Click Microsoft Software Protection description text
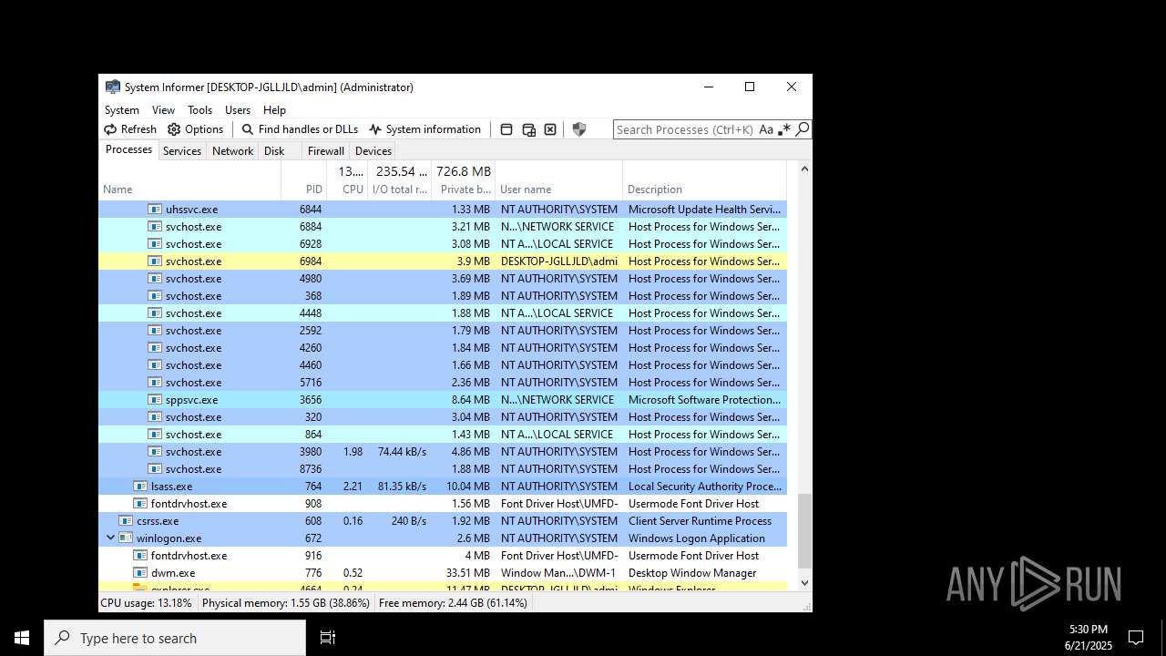This screenshot has height=656, width=1166. tap(704, 400)
